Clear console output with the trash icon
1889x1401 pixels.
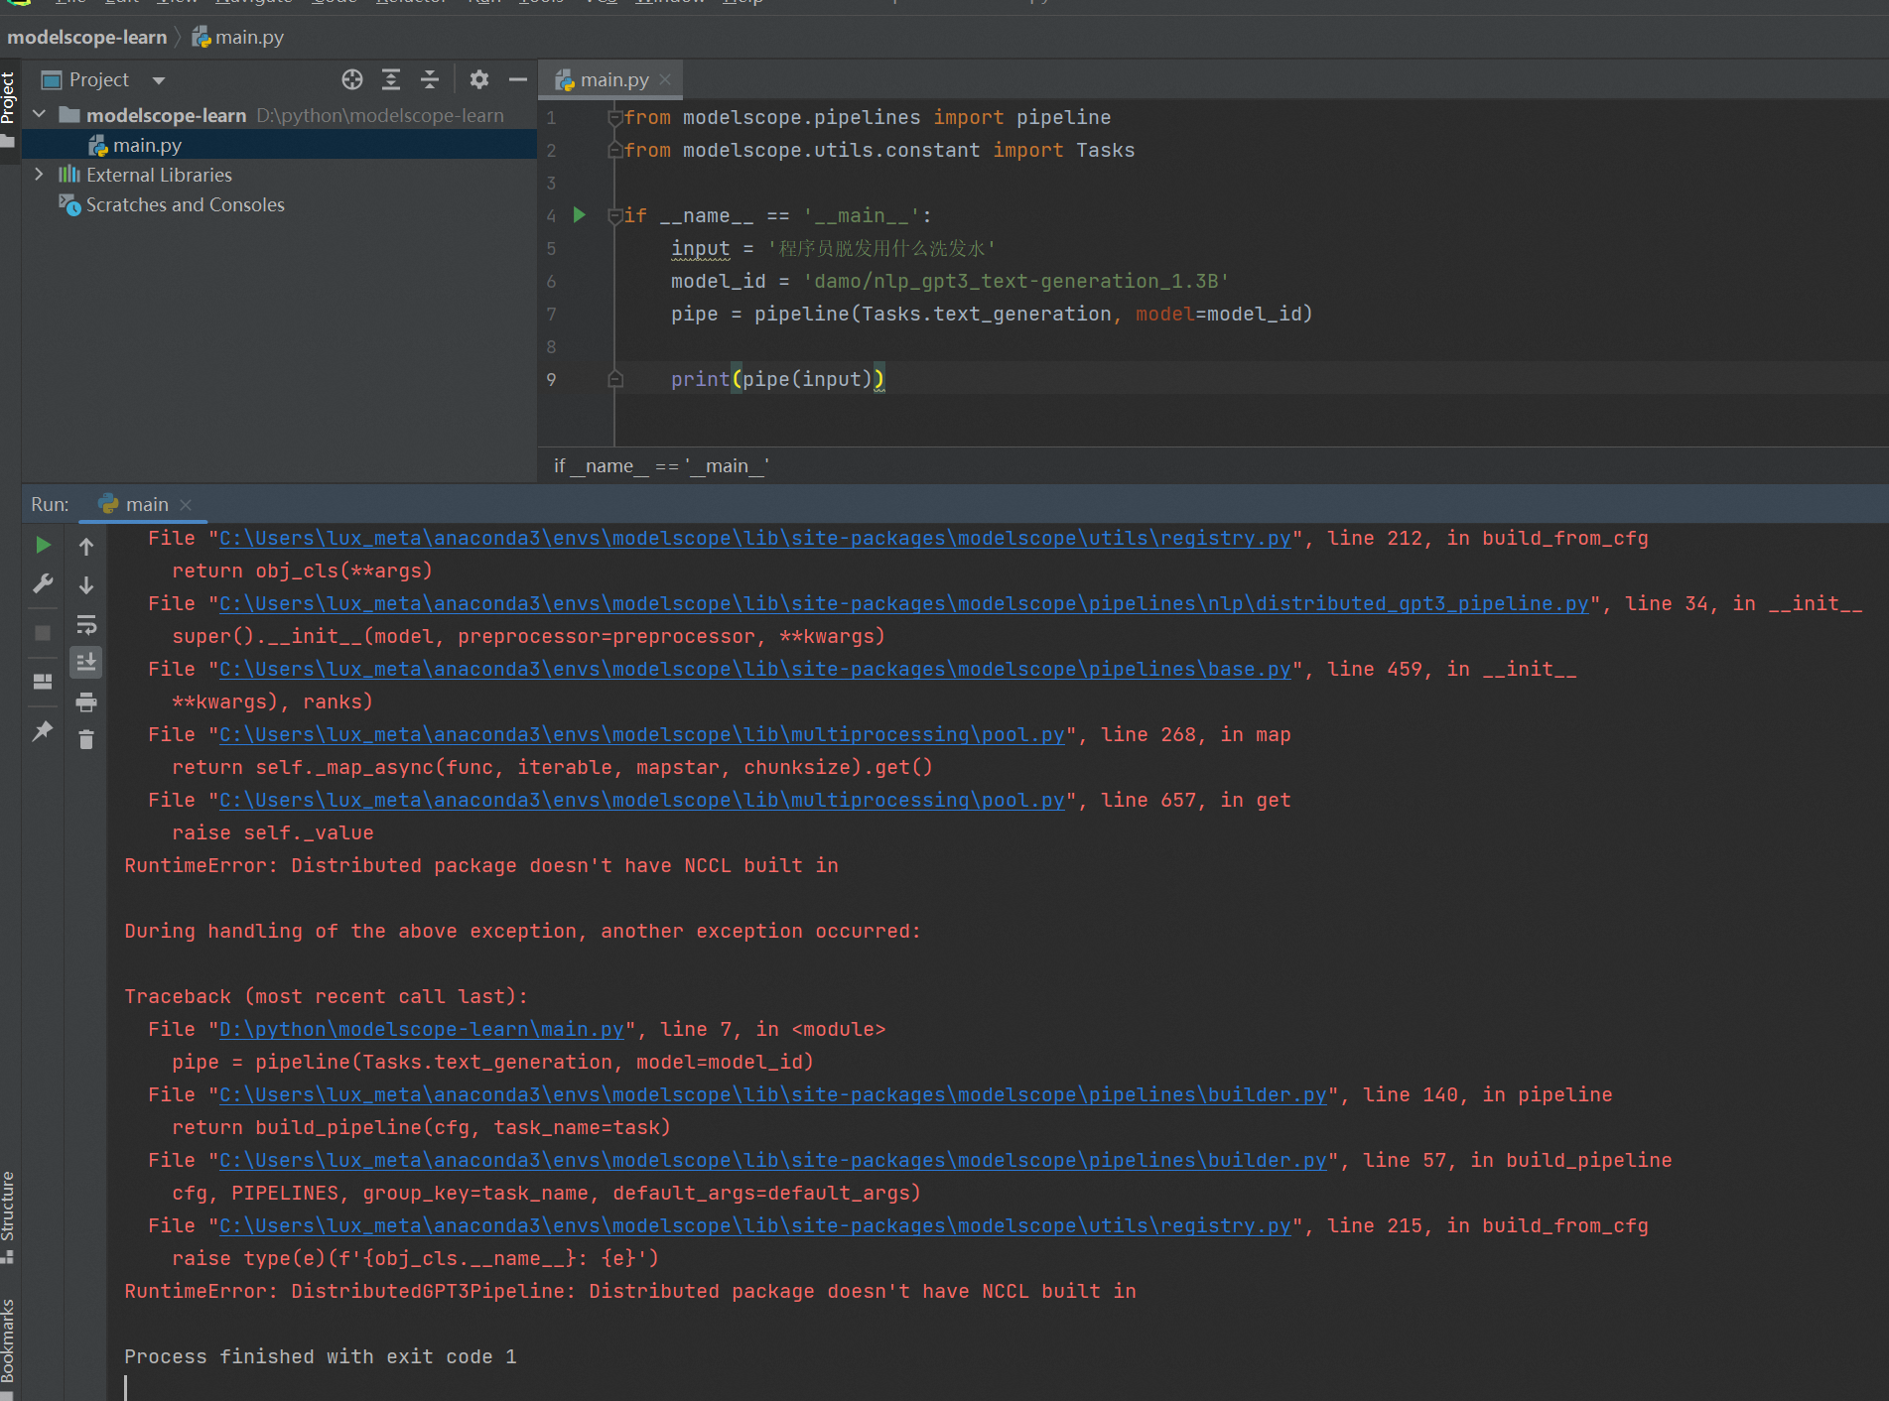pyautogui.click(x=86, y=740)
